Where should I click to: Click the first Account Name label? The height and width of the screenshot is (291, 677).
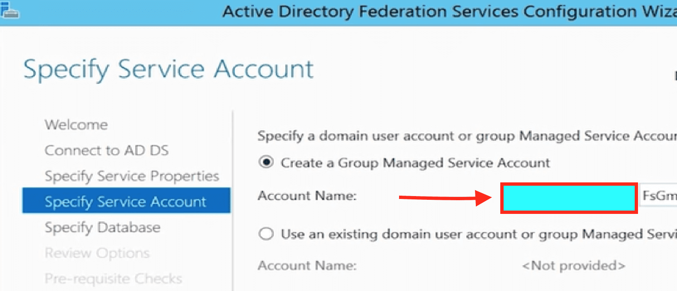307,195
